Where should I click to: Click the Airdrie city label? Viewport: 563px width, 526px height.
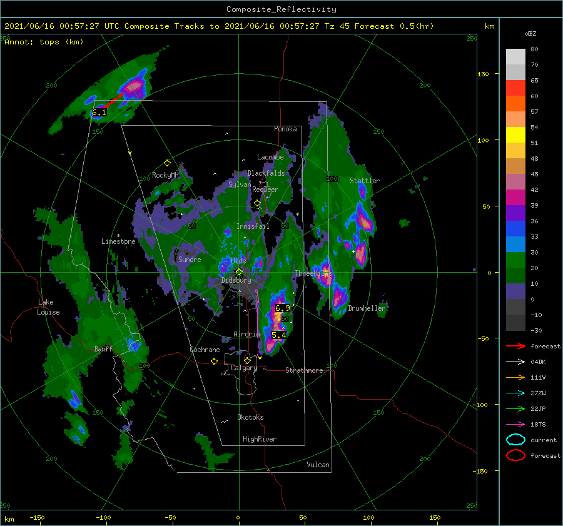pyautogui.click(x=246, y=334)
